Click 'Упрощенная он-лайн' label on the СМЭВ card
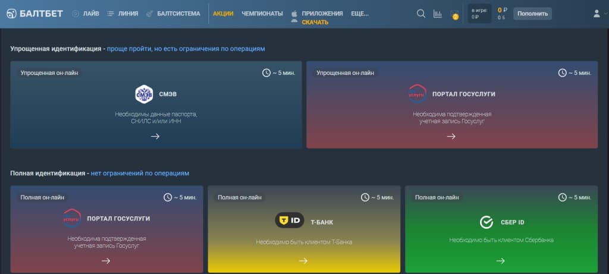The image size is (609, 274). (x=50, y=73)
